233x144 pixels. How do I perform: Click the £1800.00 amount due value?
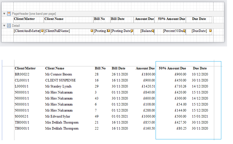[149, 74]
